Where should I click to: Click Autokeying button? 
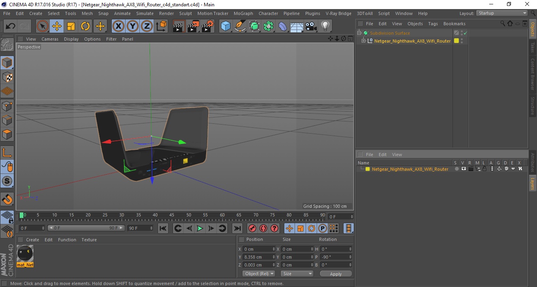(263, 228)
